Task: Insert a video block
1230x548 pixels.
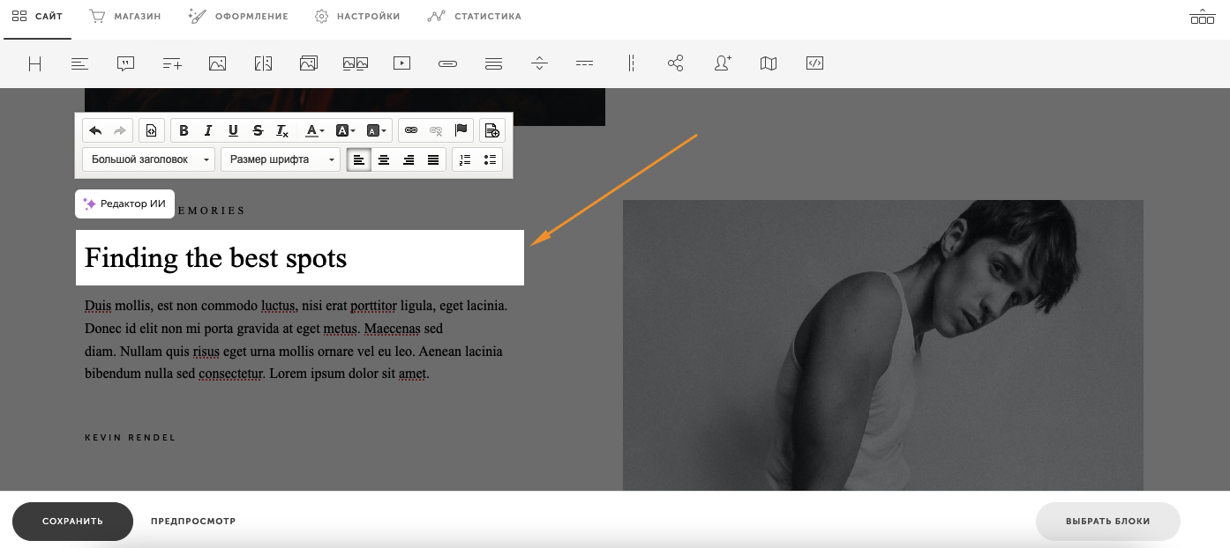Action: click(401, 63)
